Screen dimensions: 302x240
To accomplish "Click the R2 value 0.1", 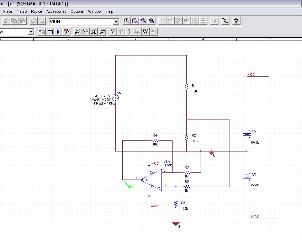I will click(196, 141).
